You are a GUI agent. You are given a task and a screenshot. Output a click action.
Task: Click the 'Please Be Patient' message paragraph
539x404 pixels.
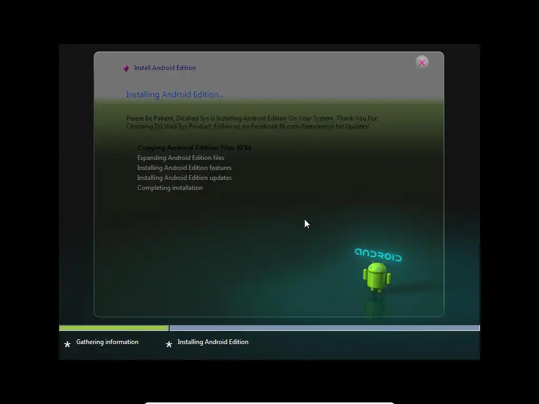(252, 122)
